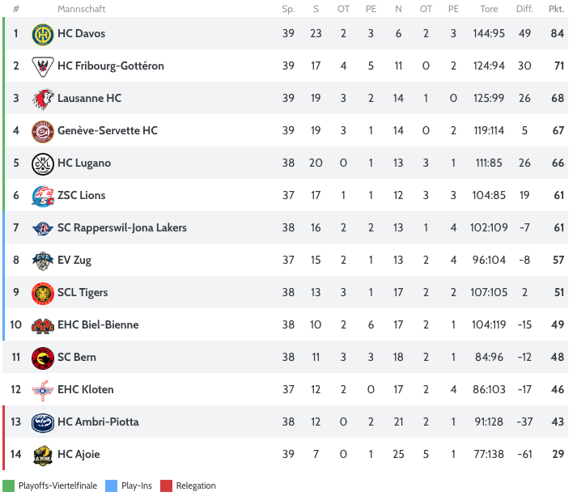The width and height of the screenshot is (573, 496).
Task: Open the EHC Biel-Bienne team name link
Action: coord(98,324)
